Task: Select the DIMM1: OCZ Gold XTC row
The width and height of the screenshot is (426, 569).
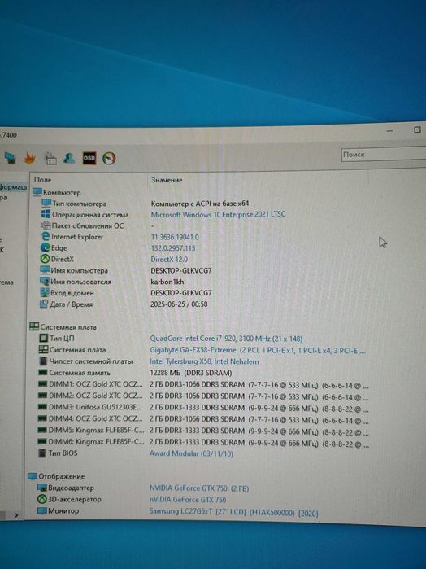Action: (x=203, y=385)
